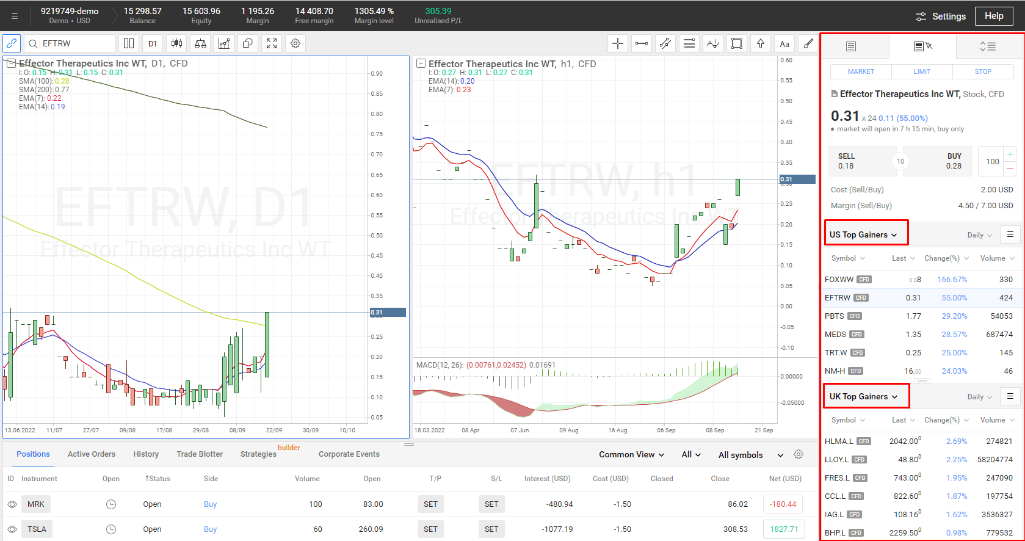Click the EFTRW symbol search field
1025x541 pixels.
(x=70, y=43)
